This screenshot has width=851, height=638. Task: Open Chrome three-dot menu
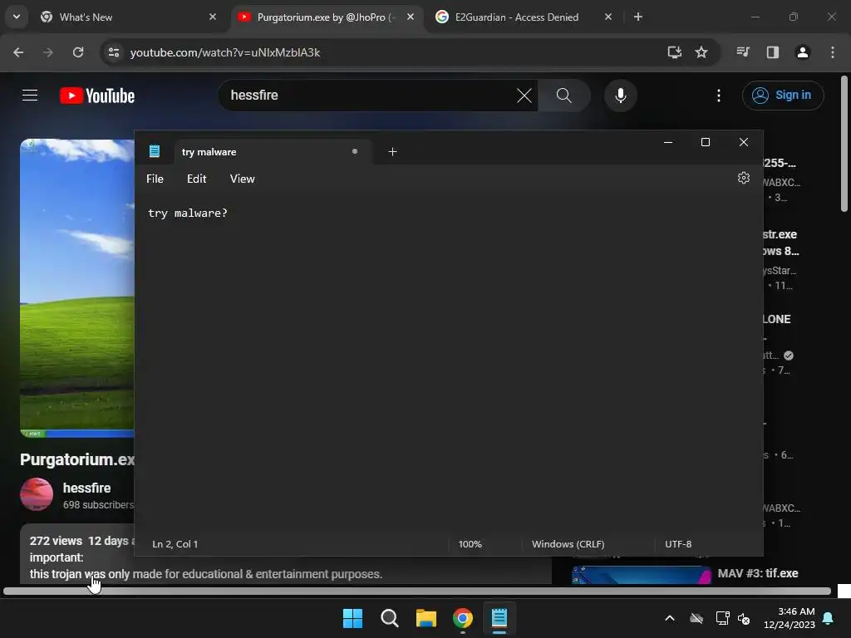click(833, 52)
